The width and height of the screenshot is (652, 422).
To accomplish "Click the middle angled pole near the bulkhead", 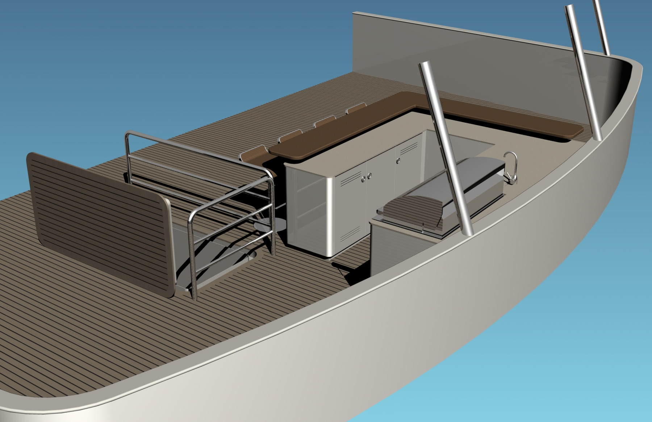I will click(583, 72).
